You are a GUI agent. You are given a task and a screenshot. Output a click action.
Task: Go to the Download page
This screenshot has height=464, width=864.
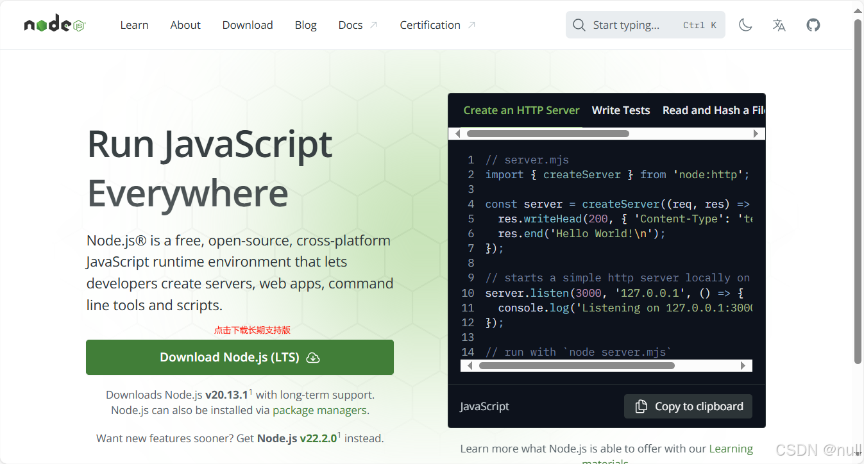point(248,25)
